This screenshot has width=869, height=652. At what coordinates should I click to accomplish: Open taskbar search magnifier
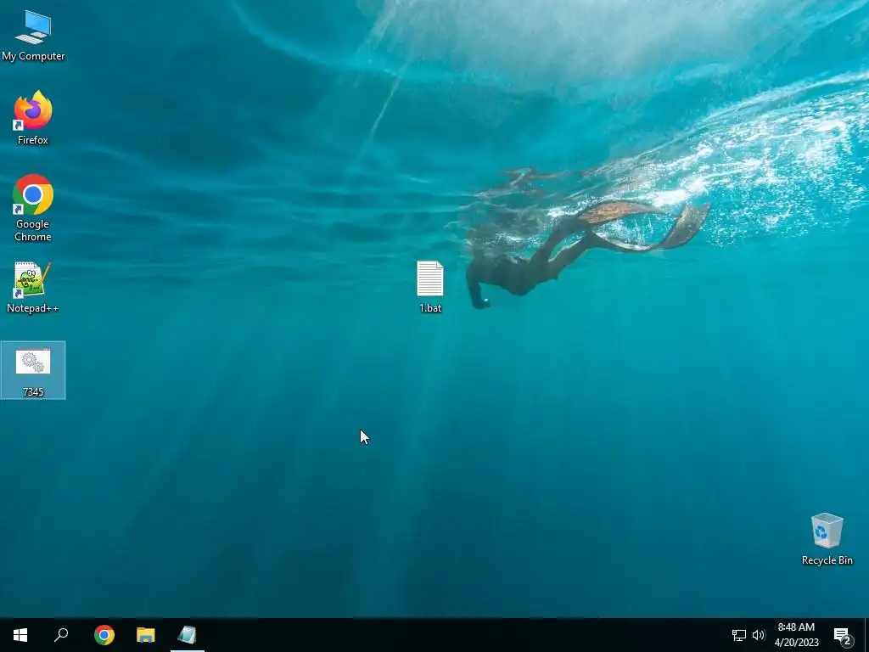click(x=61, y=635)
